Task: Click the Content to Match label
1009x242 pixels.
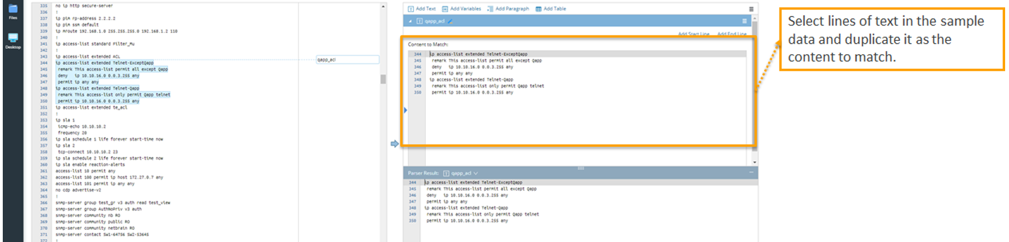Action: click(428, 44)
